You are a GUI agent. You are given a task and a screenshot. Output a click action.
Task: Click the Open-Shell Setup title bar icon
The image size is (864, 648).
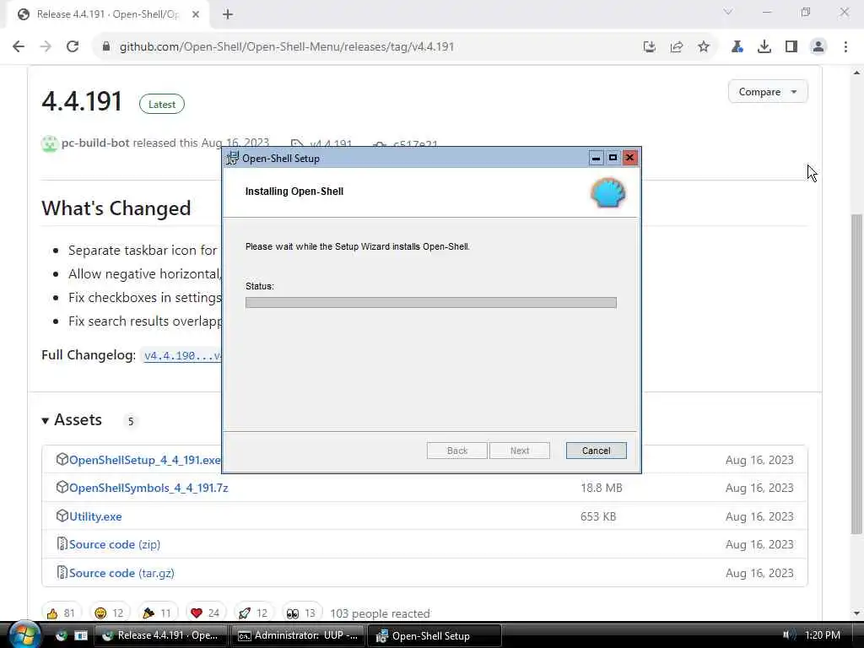point(233,158)
